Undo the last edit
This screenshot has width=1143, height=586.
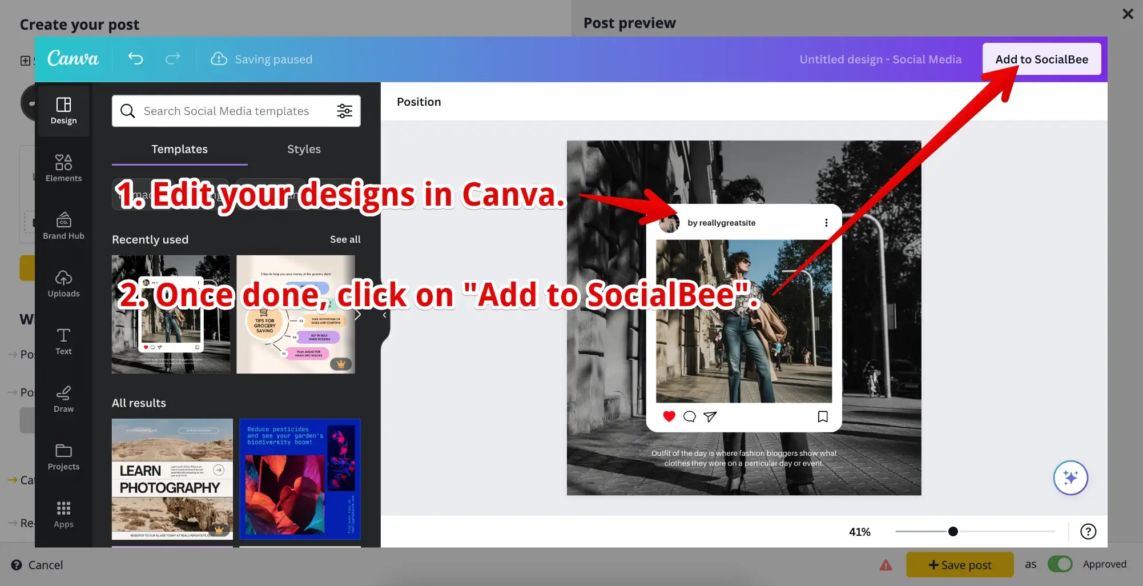[x=135, y=58]
